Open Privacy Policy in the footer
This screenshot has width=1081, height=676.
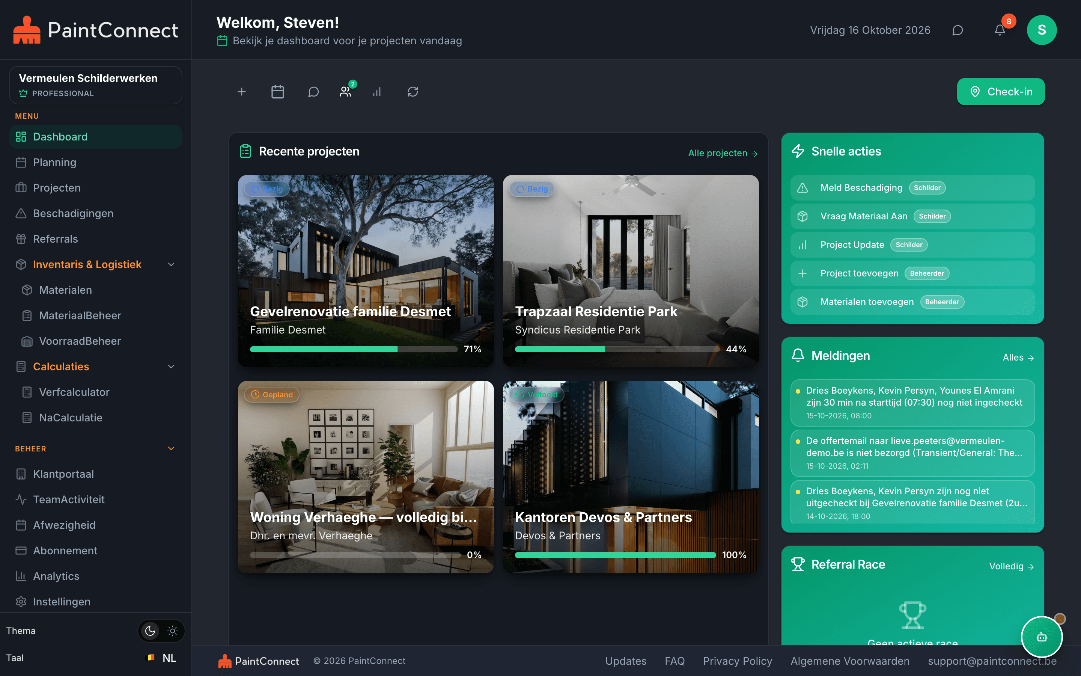(x=738, y=661)
